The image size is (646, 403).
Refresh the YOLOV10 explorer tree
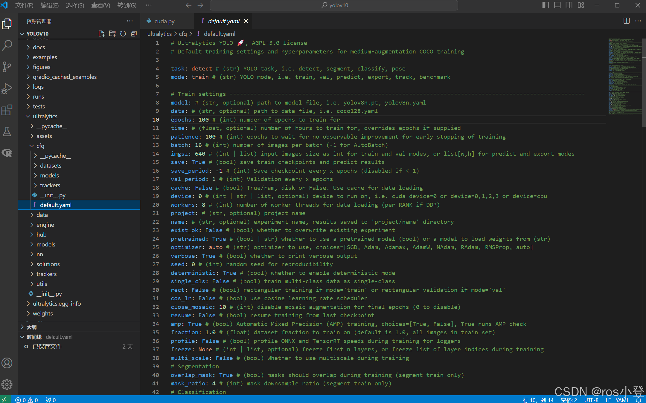pos(123,34)
